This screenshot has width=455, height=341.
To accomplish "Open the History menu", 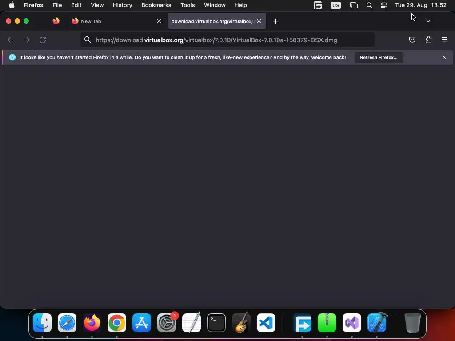I will [x=123, y=5].
